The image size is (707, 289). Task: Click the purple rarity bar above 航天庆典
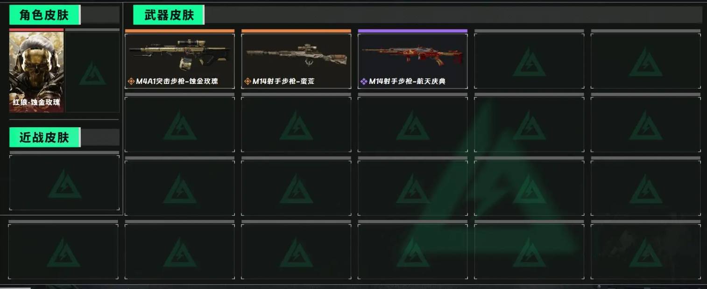pos(413,31)
